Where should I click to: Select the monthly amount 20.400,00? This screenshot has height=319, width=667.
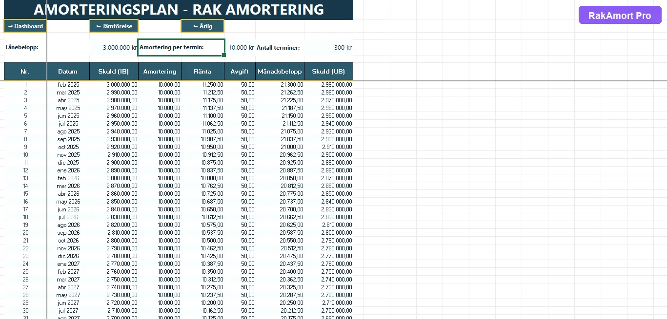pos(280,272)
